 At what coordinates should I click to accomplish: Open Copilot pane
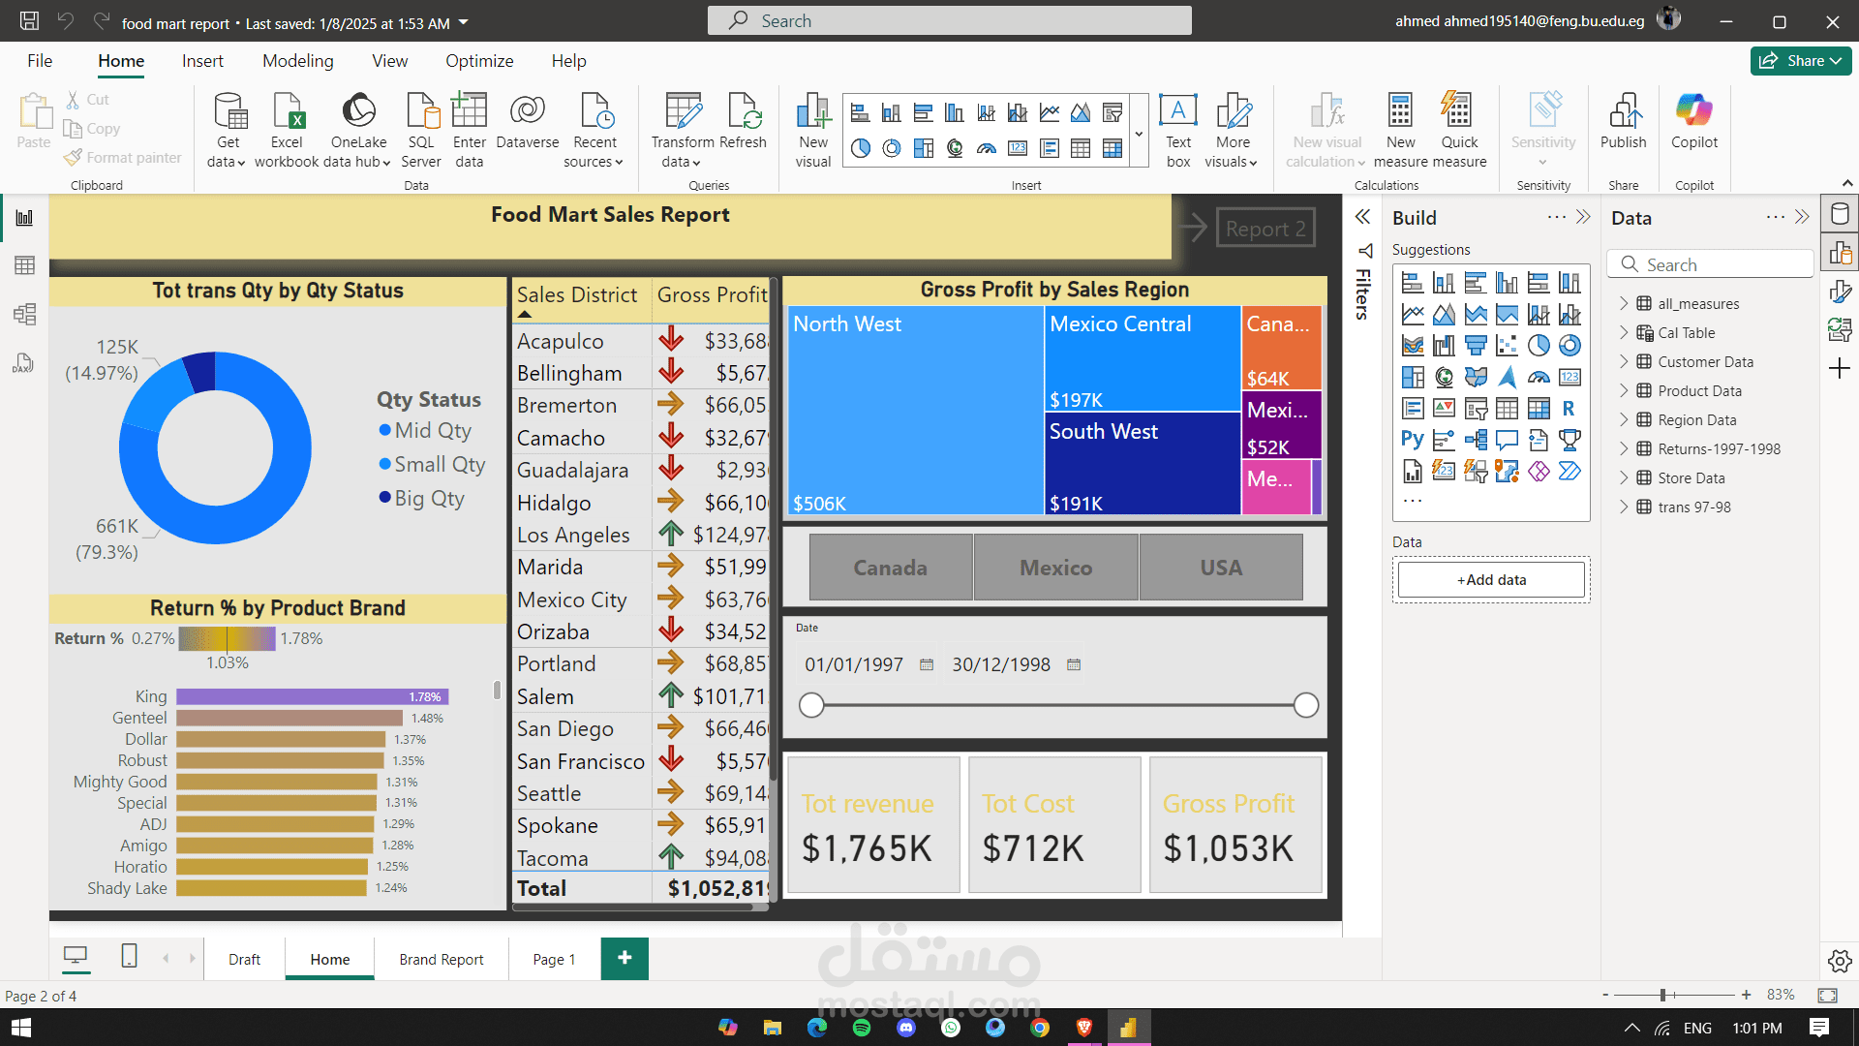click(1694, 122)
